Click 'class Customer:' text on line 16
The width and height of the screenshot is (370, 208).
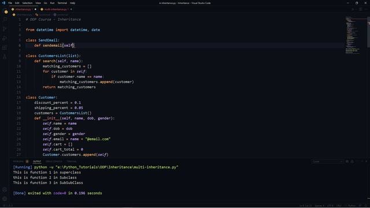pos(42,98)
